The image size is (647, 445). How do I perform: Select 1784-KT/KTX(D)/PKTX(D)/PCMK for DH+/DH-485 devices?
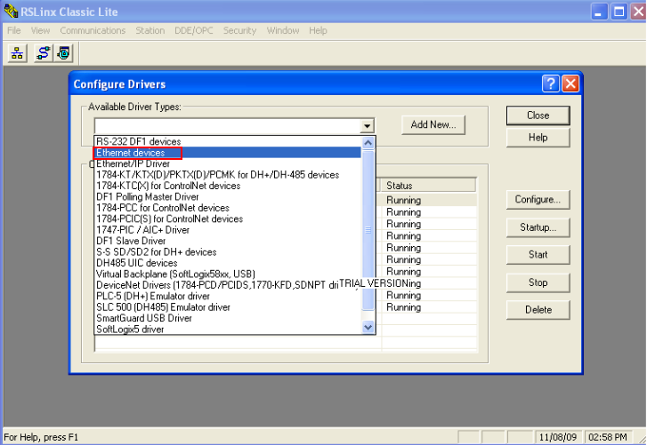pos(228,175)
